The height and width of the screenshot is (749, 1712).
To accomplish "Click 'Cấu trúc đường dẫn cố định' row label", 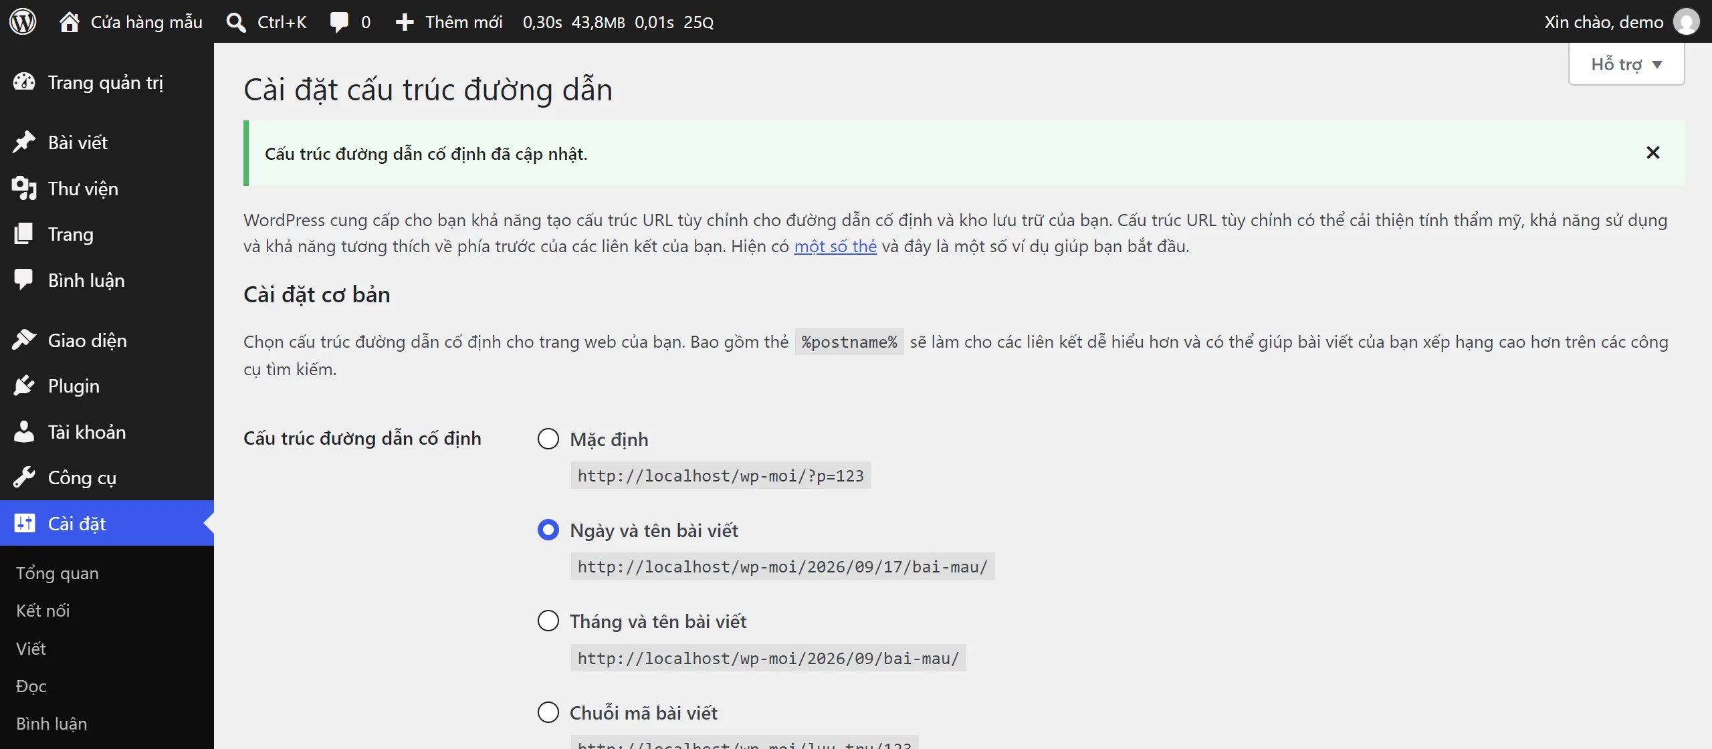I will pos(362,438).
